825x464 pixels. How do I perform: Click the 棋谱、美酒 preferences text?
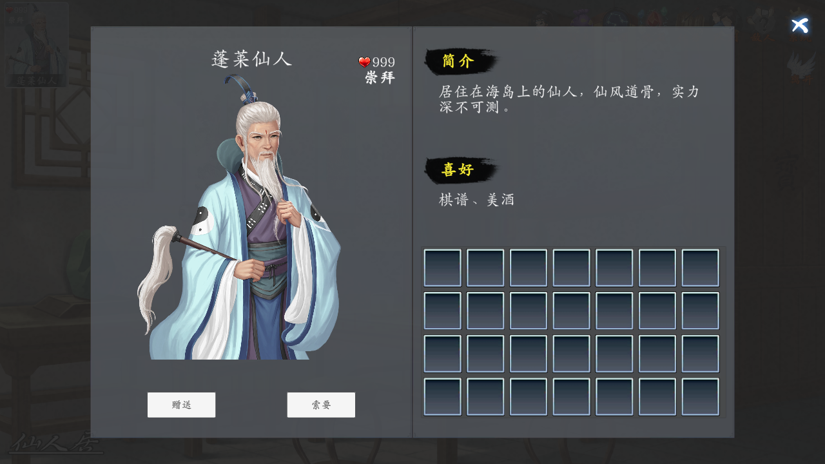pos(477,200)
